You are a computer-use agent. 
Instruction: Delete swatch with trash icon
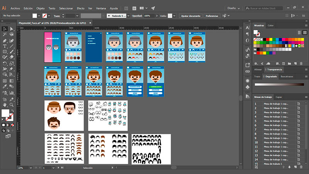301,63
